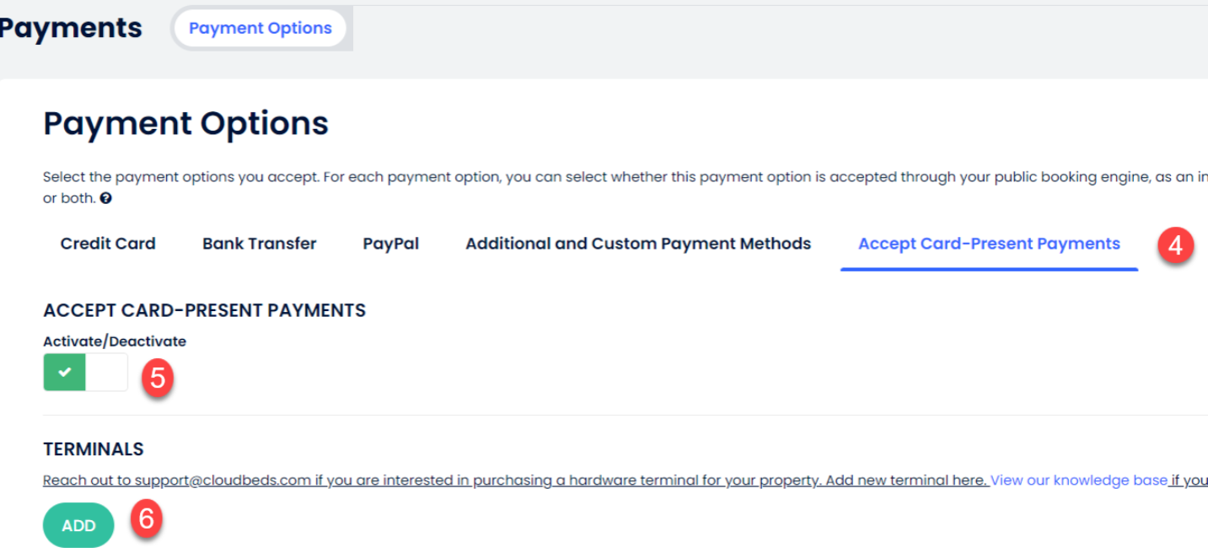Open the View our knowledge base link
1208x553 pixels.
click(x=1078, y=481)
